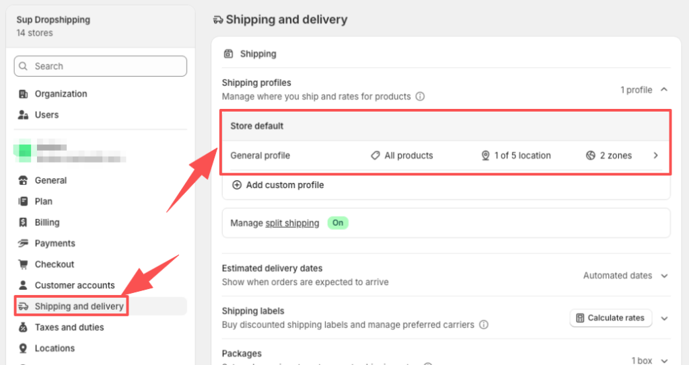The height and width of the screenshot is (365, 689).
Task: Click info icon next to shipping labels description
Action: [484, 325]
